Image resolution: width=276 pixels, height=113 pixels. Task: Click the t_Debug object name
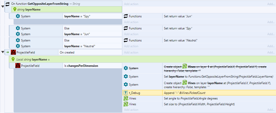[x=135, y=93]
